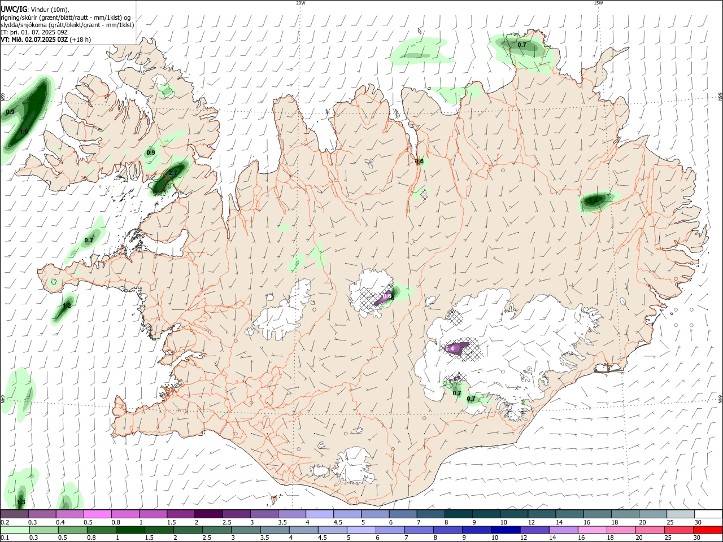Click the 2.7 precipitation value
The image size is (723, 542).
click(x=173, y=173)
